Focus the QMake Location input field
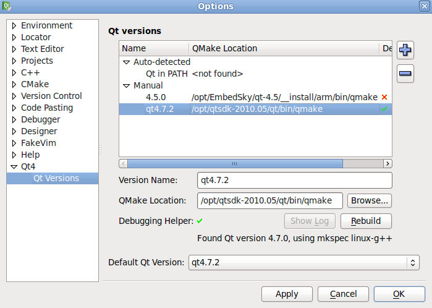This screenshot has height=308, width=432. click(270, 200)
